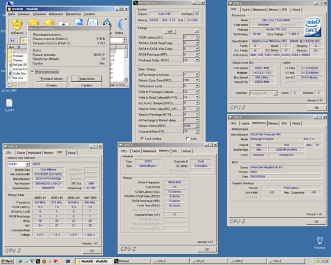Click the Отмена button in WinRAR dialog
331x265 pixels.
(x=51, y=85)
